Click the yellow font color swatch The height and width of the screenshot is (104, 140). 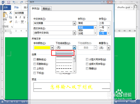[42, 48]
